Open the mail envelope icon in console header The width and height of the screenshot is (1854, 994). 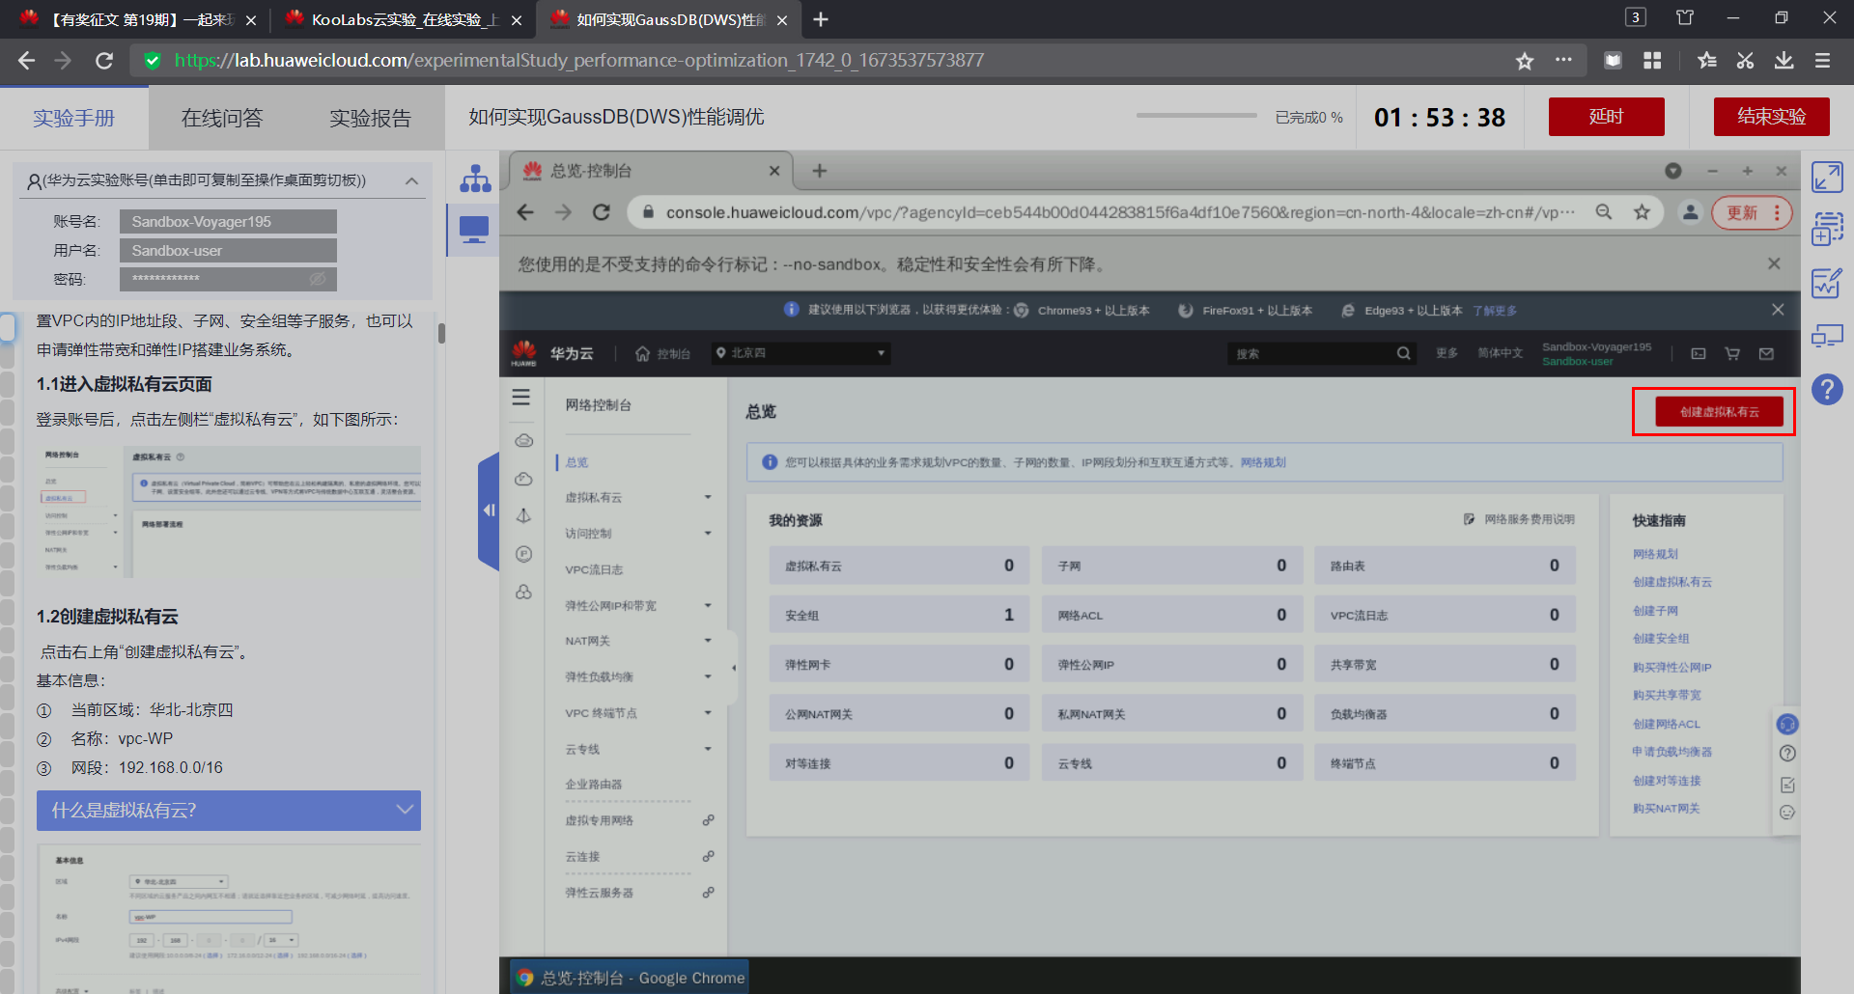pos(1766,353)
